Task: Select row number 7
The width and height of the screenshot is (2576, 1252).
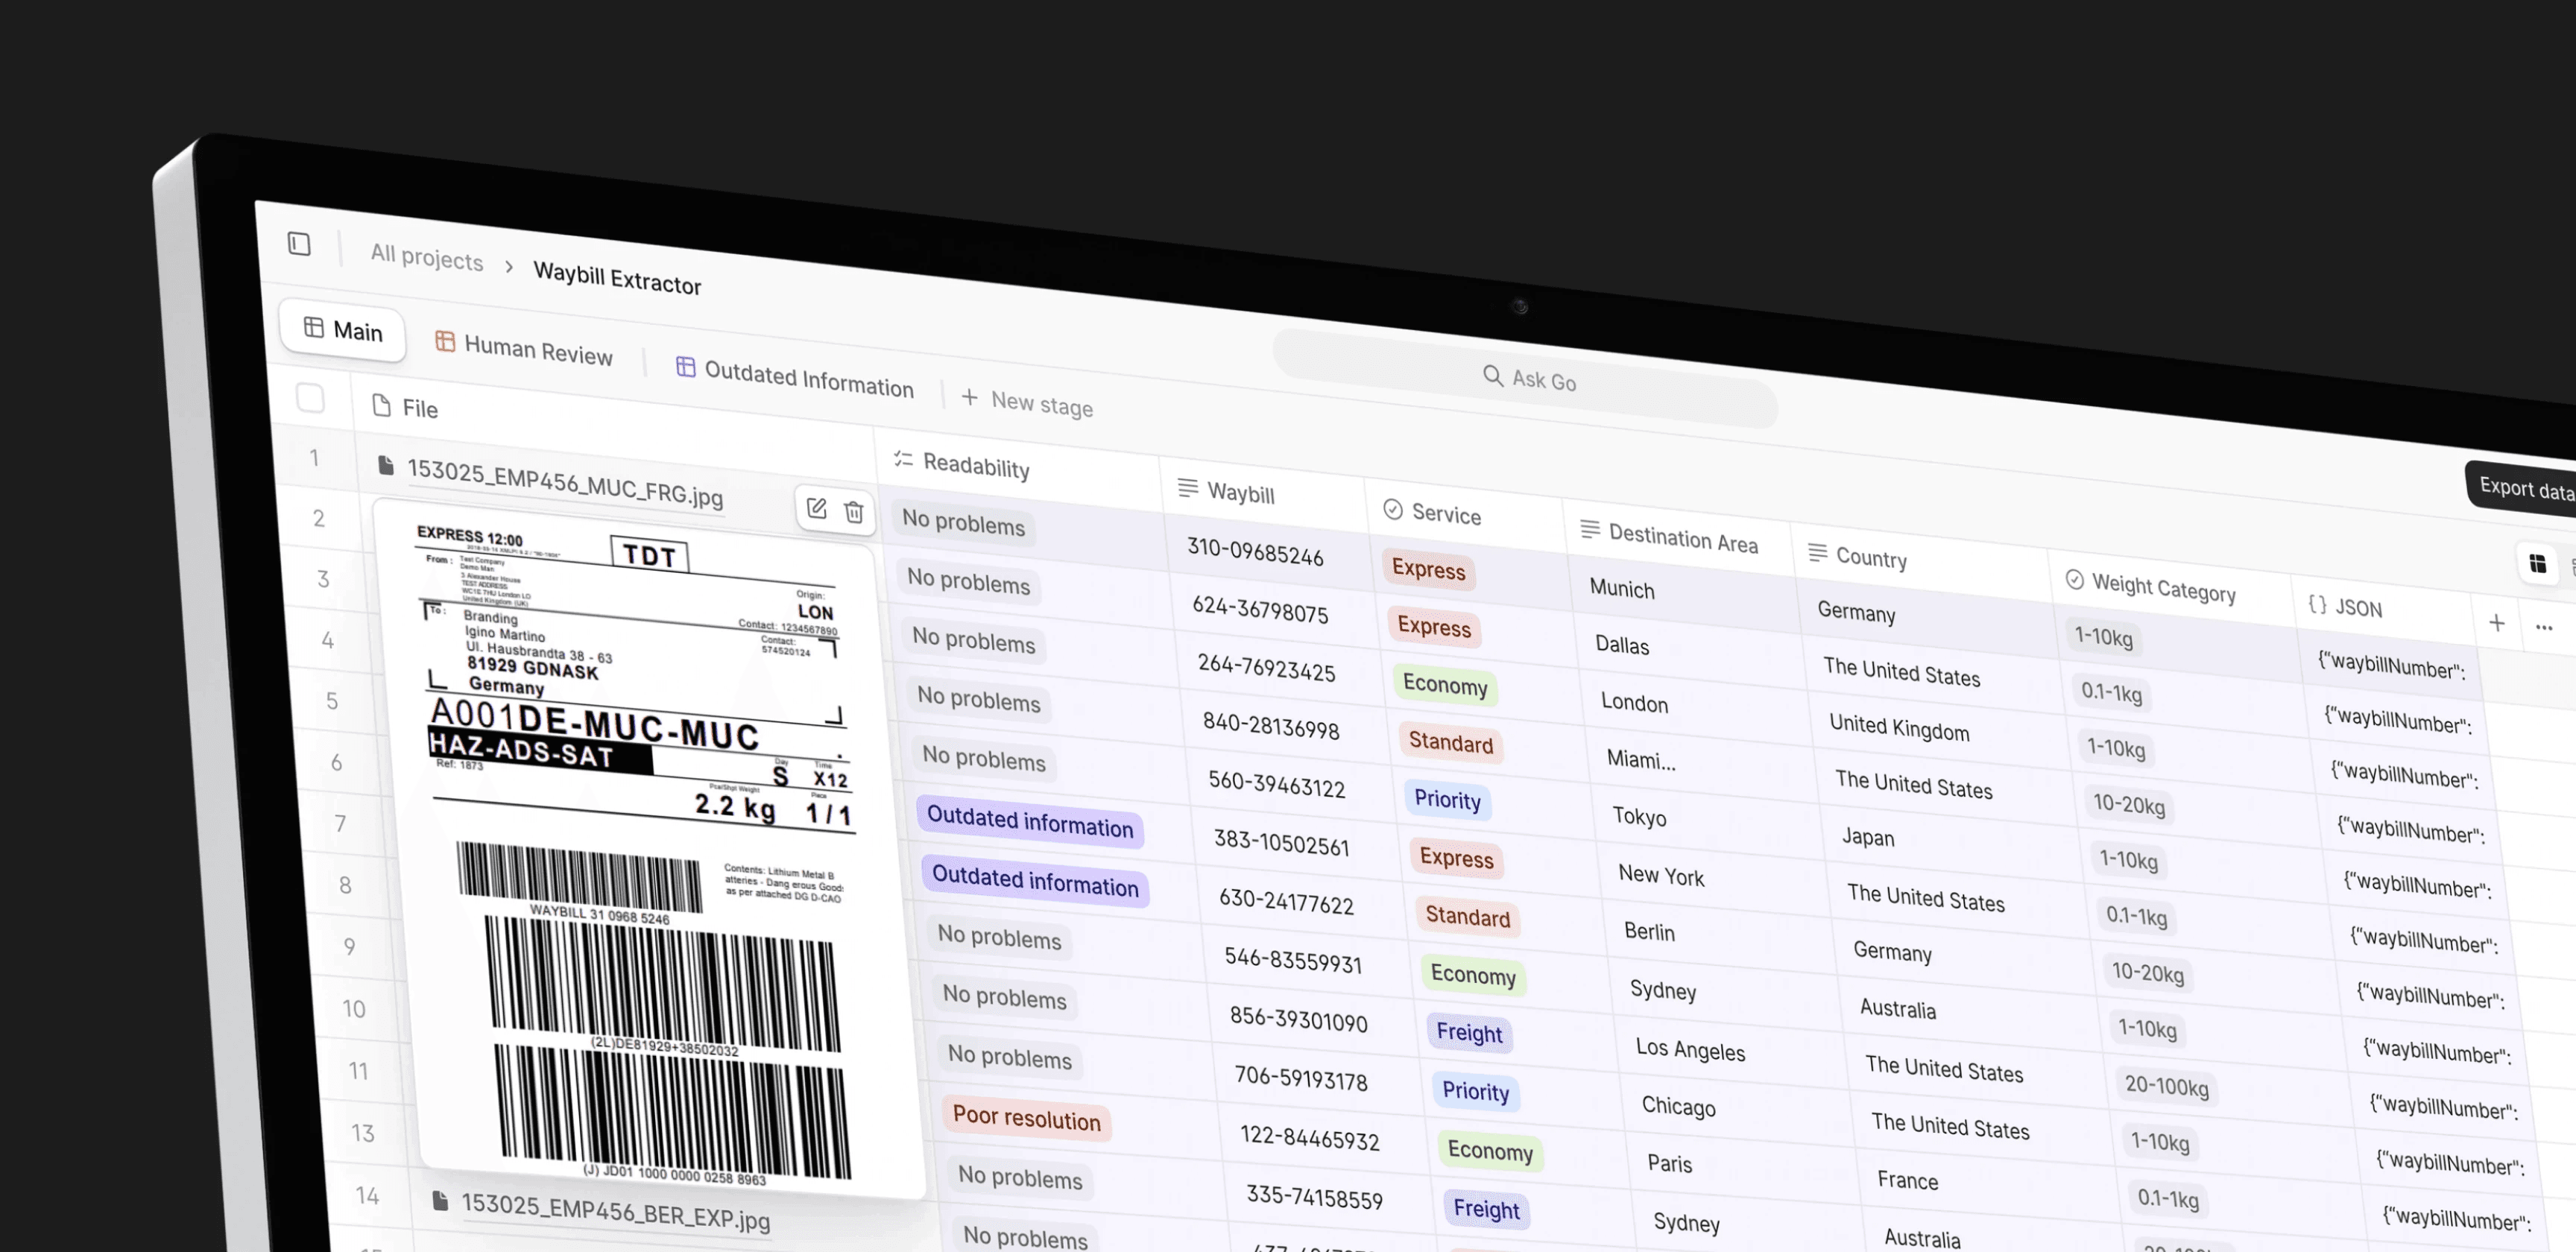Action: 341,824
